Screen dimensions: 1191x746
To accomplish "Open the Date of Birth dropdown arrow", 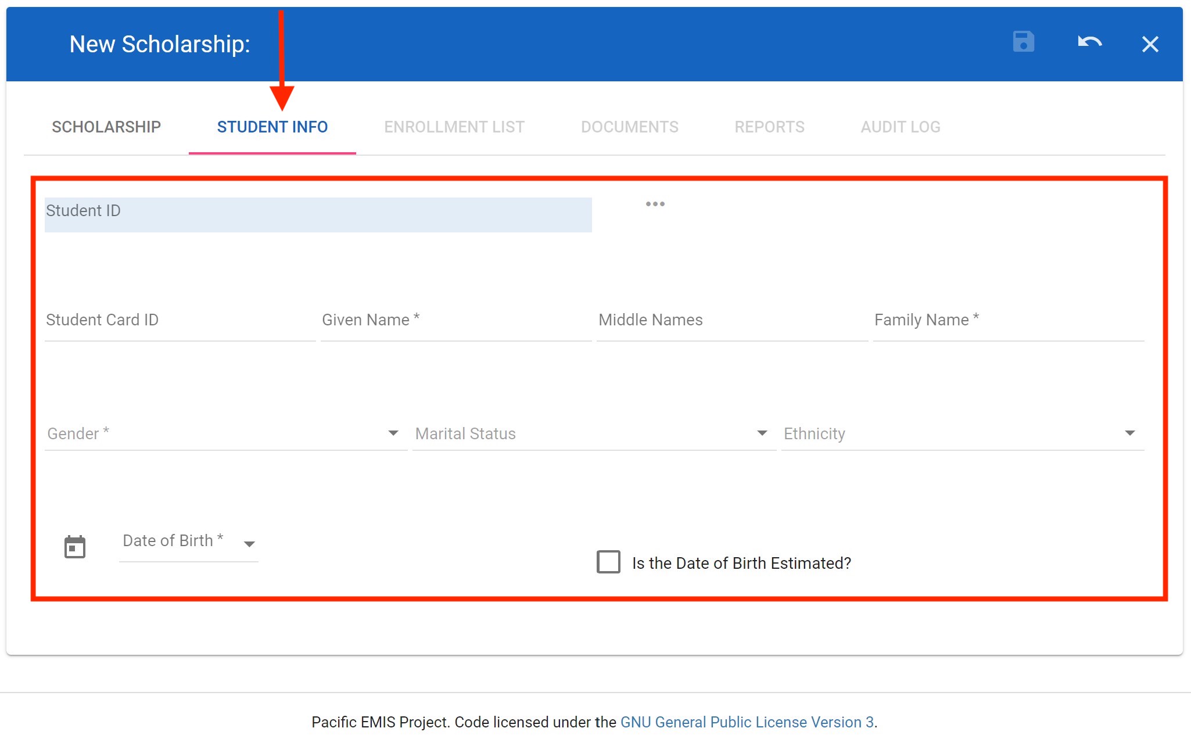I will [249, 544].
